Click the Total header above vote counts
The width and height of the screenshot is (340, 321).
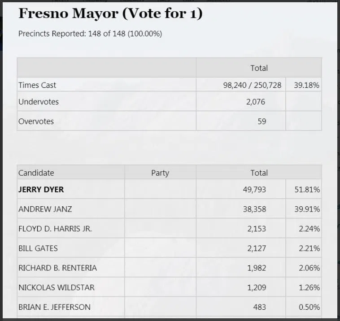(x=259, y=173)
